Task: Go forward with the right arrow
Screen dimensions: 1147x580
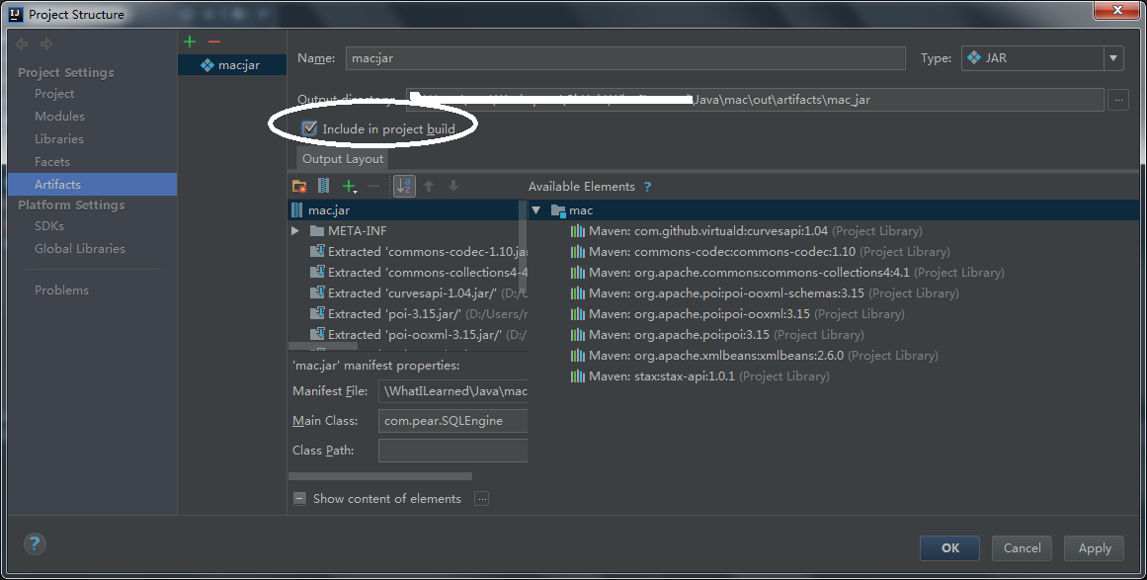Action: (x=46, y=43)
